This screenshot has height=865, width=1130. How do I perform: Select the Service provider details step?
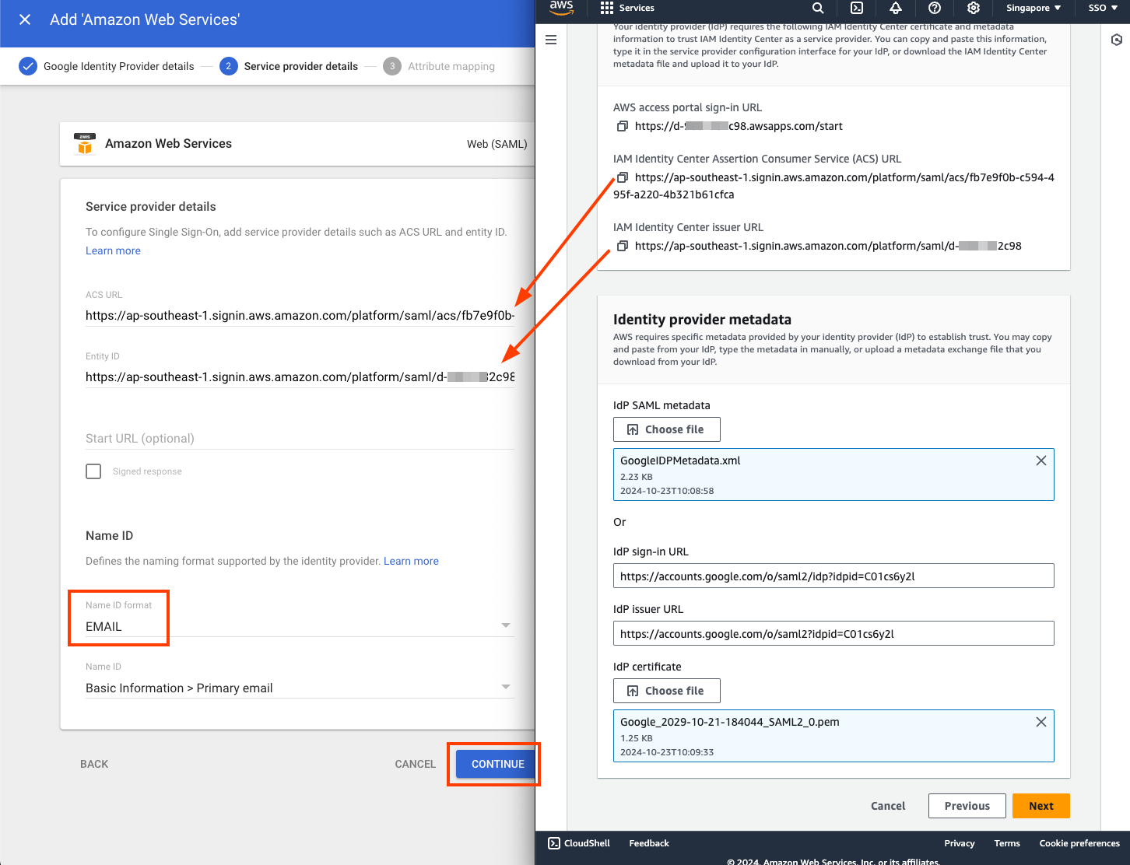pyautogui.click(x=289, y=66)
